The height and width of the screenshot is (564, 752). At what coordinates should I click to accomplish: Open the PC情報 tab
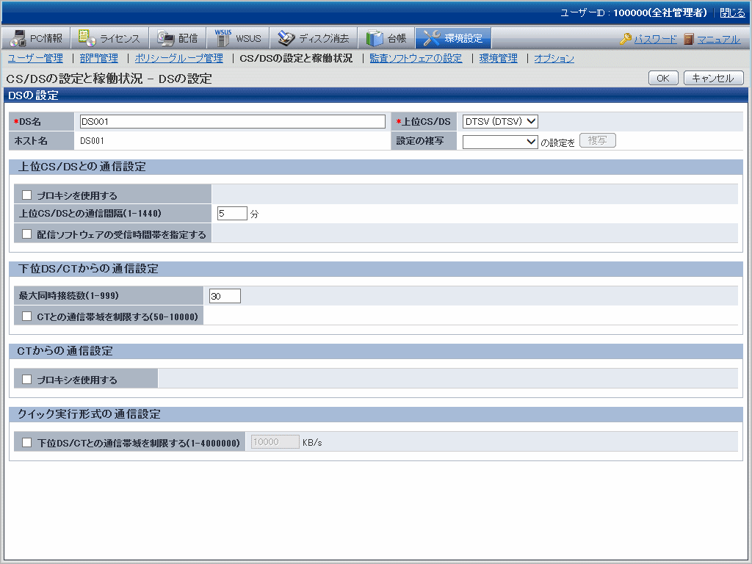[37, 38]
